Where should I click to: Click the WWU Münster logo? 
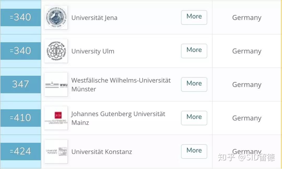click(56, 84)
